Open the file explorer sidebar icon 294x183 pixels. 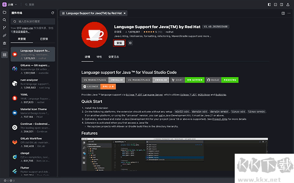coord(4,12)
